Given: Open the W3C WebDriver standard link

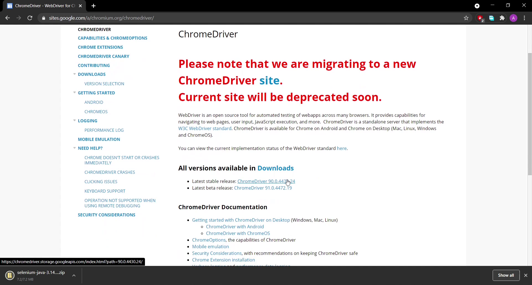Looking at the screenshot, I should click(205, 128).
